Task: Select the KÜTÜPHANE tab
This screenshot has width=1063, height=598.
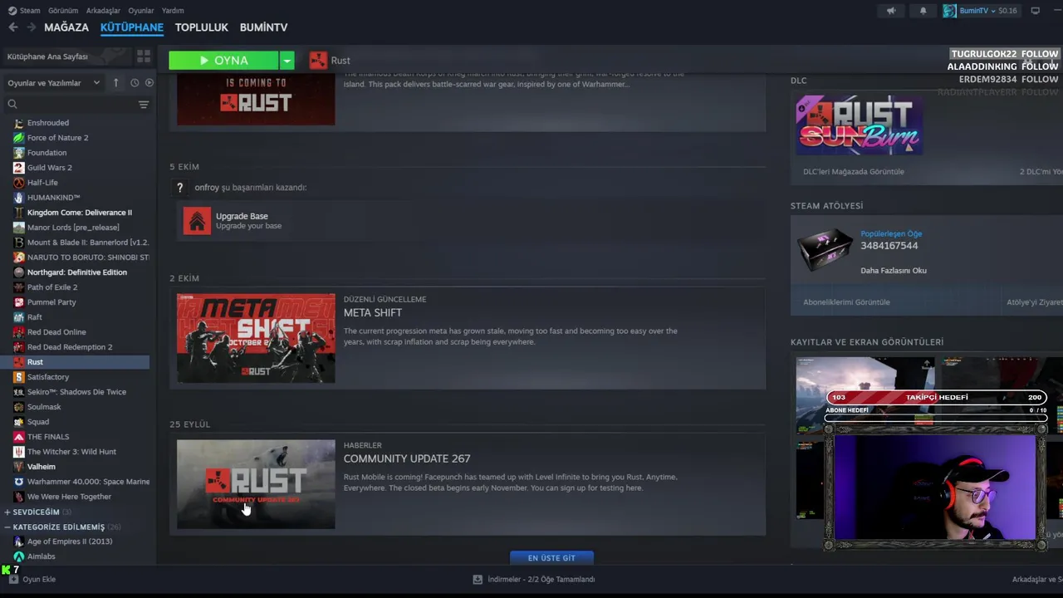Action: click(132, 27)
